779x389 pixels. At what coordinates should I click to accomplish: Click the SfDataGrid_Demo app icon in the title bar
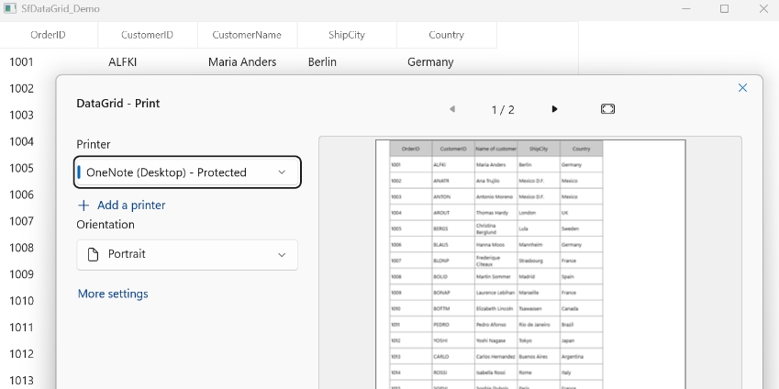coord(10,8)
